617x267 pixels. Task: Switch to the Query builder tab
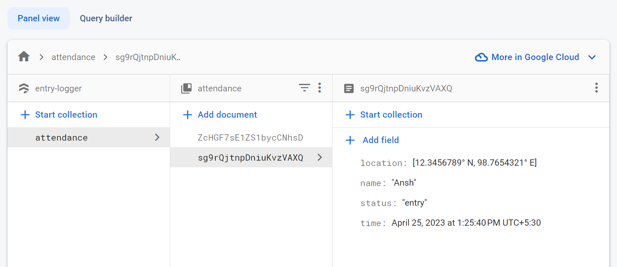pyautogui.click(x=106, y=18)
